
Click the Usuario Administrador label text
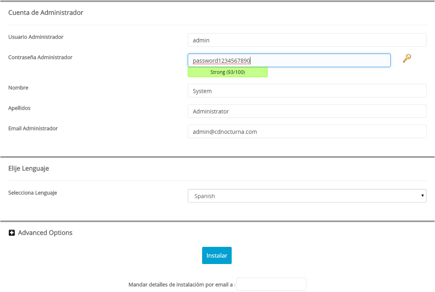click(x=36, y=37)
